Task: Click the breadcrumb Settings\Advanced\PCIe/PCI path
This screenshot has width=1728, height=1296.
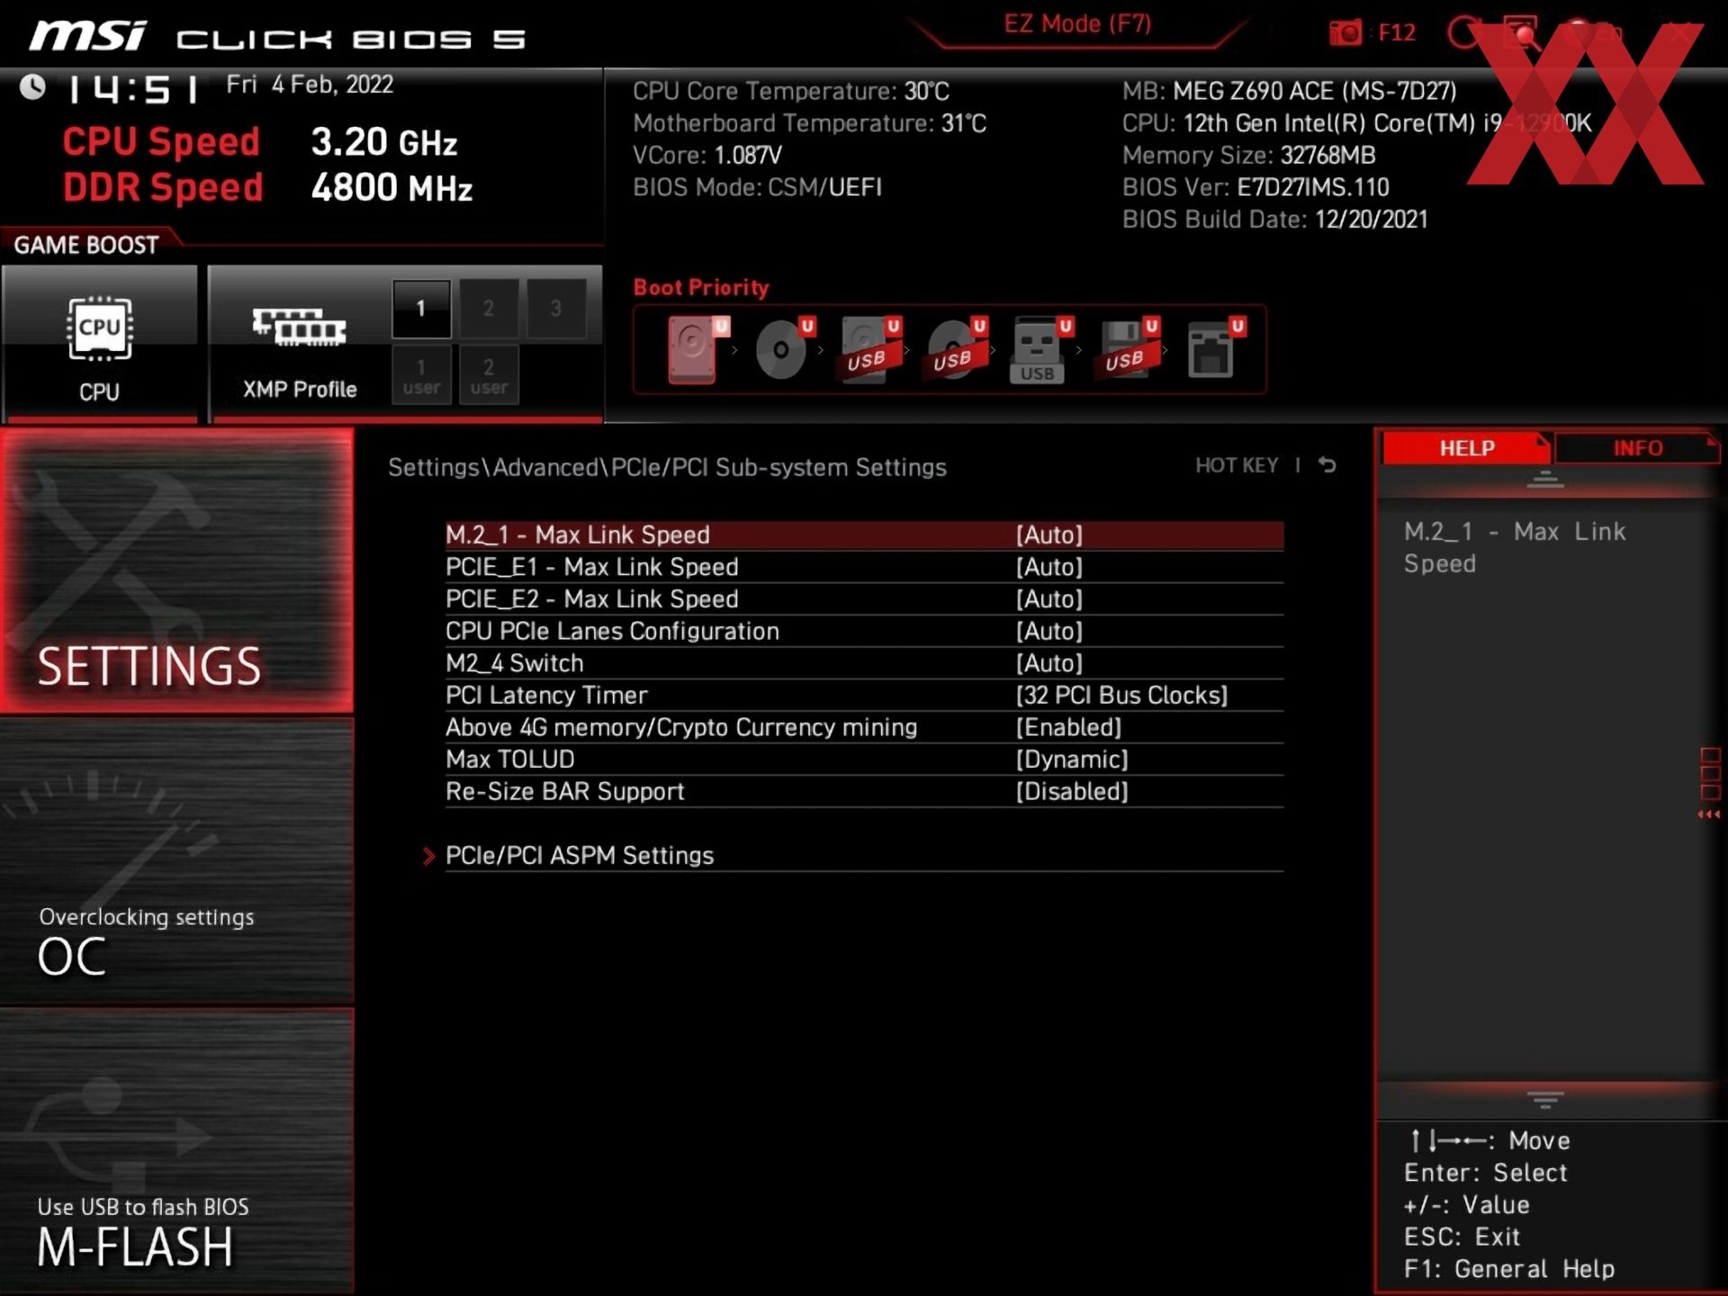Action: pyautogui.click(x=667, y=467)
